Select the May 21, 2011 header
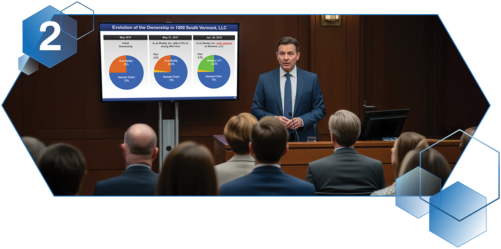The width and height of the screenshot is (501, 249). tap(171, 37)
